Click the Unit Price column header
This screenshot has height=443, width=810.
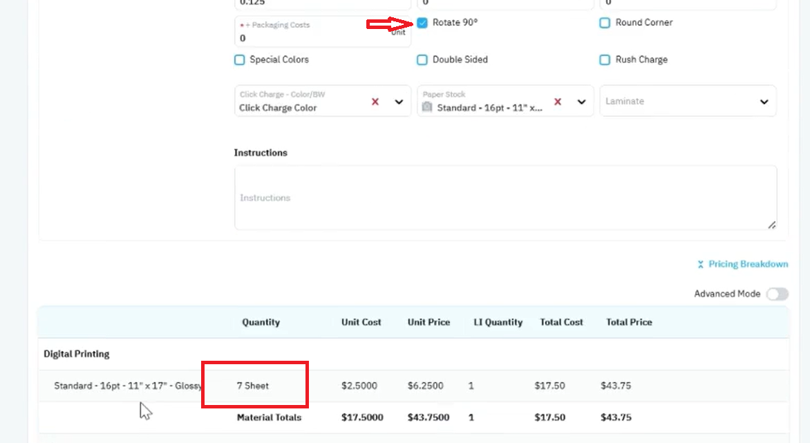pyautogui.click(x=428, y=322)
